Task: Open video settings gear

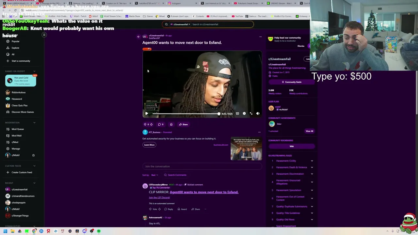Action: click(244, 114)
